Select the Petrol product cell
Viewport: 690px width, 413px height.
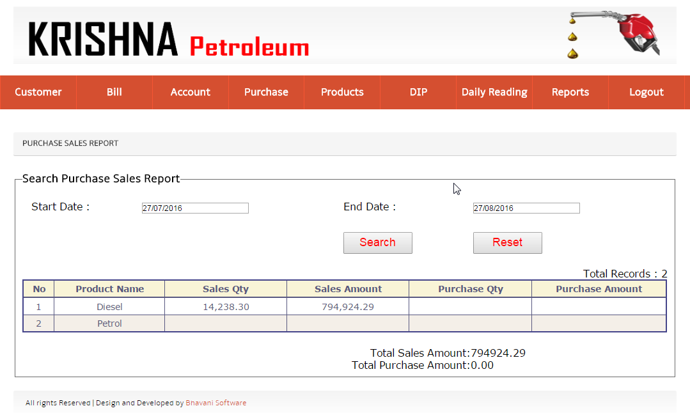[109, 323]
